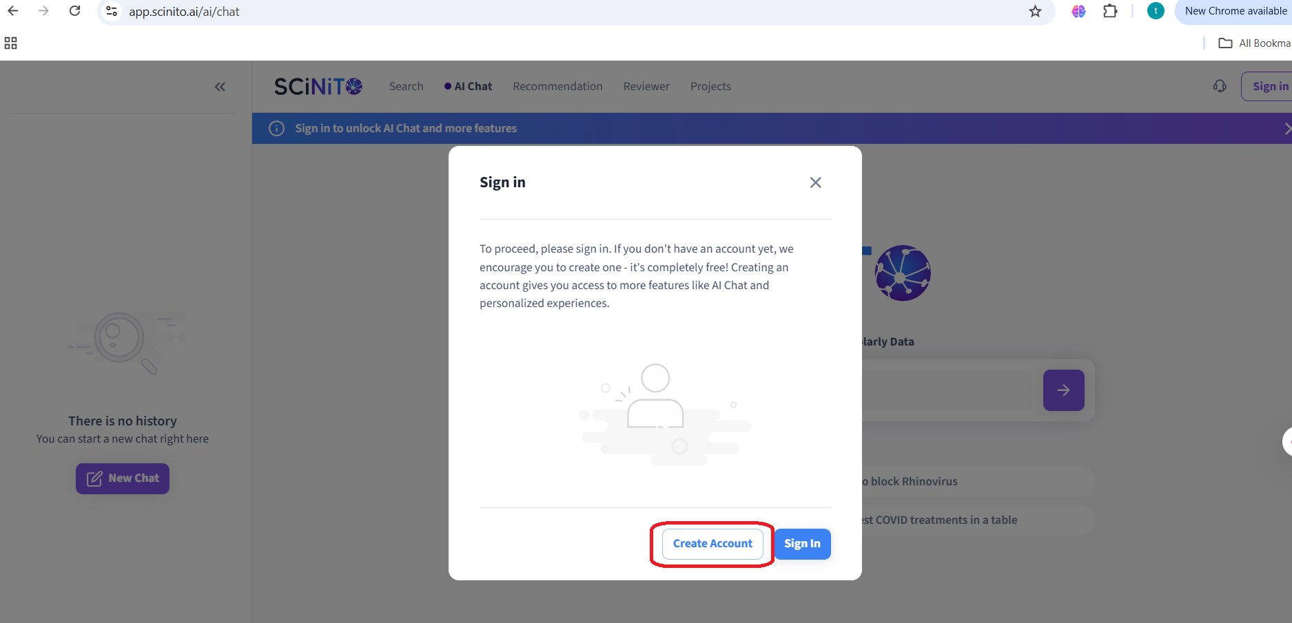Open the Projects tab
The width and height of the screenshot is (1292, 623).
click(x=710, y=86)
